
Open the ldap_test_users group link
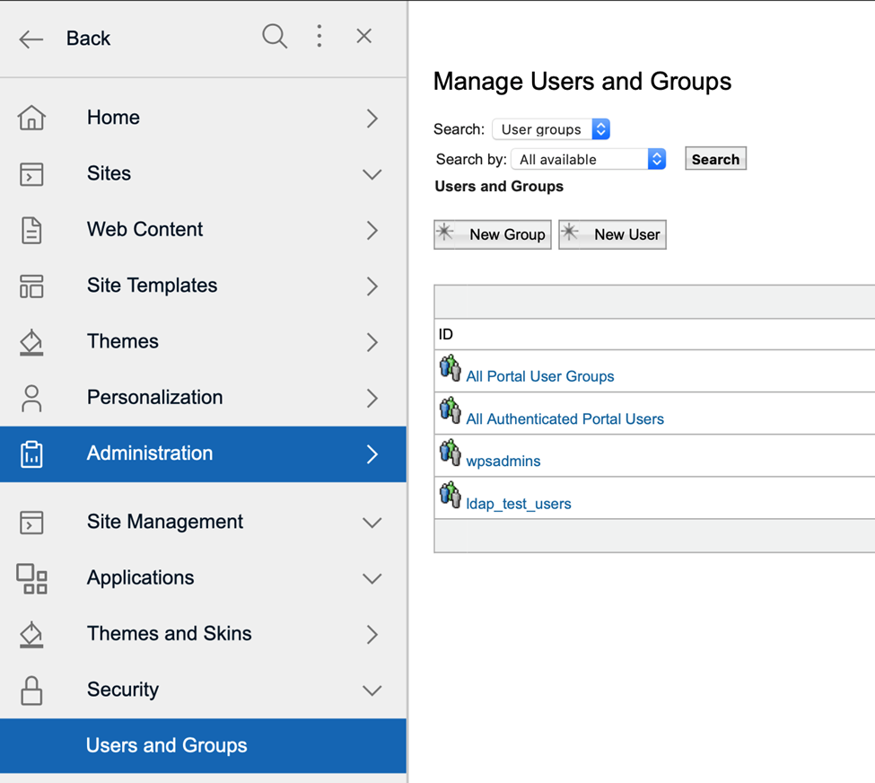click(x=519, y=504)
